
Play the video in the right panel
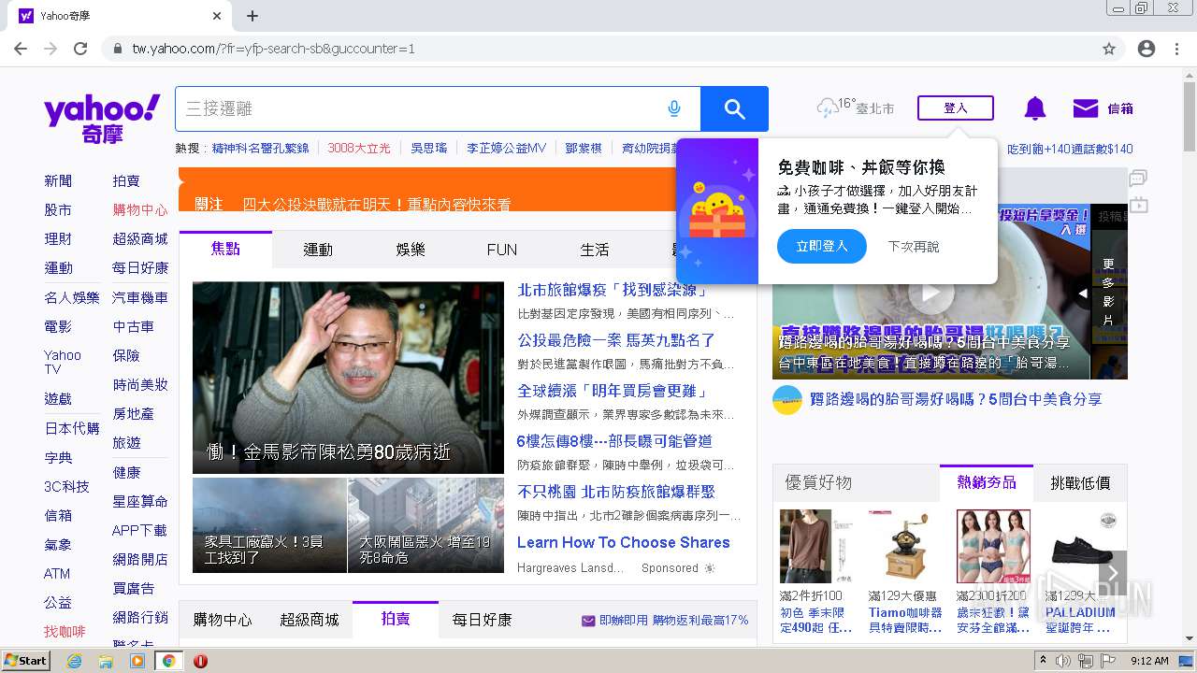click(930, 293)
